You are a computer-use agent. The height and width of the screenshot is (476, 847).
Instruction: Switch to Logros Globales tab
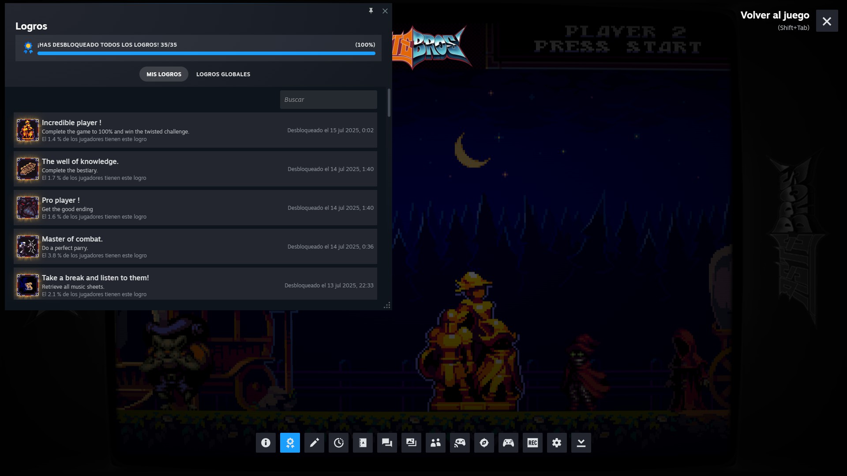point(223,74)
